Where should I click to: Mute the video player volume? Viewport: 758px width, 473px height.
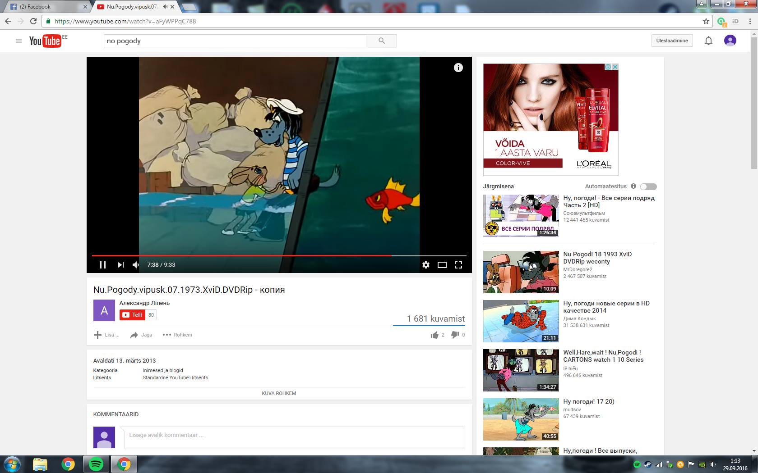click(136, 265)
